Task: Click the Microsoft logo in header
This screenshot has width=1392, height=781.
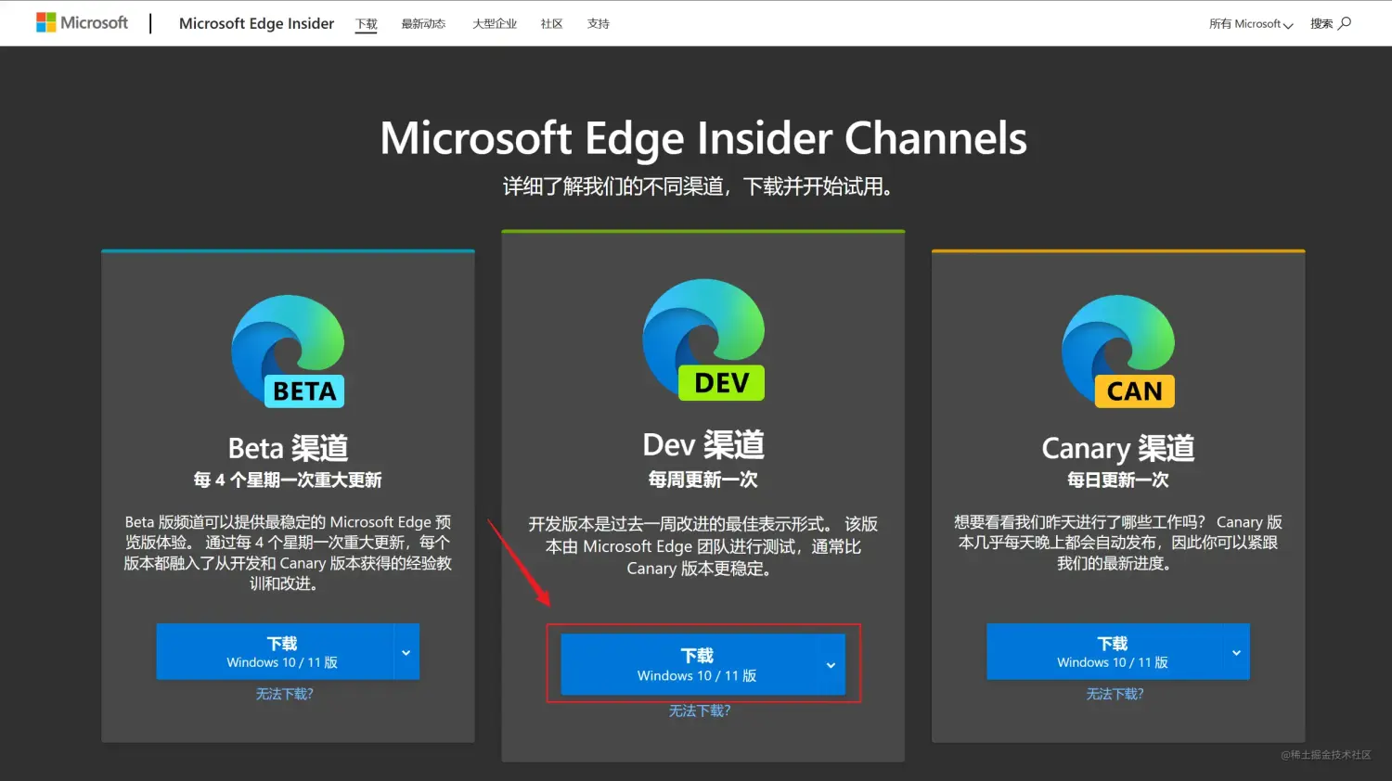Action: [82, 23]
